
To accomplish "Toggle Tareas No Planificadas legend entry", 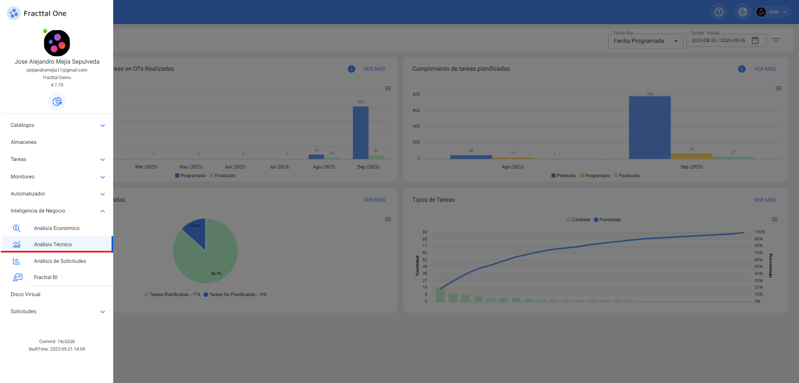I will coord(235,295).
